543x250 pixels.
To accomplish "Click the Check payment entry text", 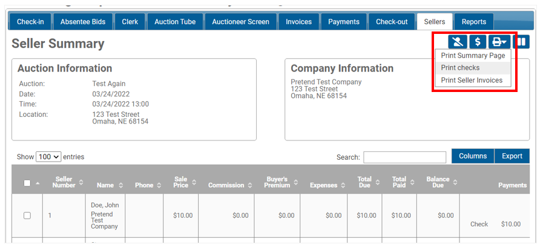I will coord(479,225).
